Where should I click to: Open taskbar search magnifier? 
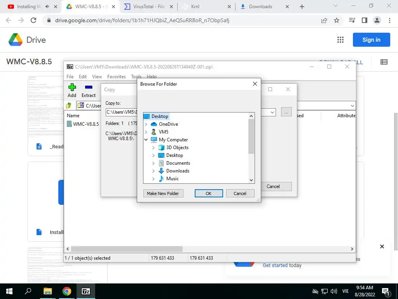(x=28, y=291)
